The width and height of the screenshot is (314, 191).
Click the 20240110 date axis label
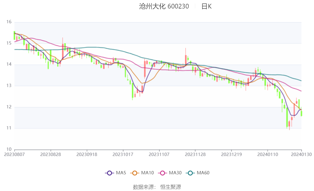(268, 155)
